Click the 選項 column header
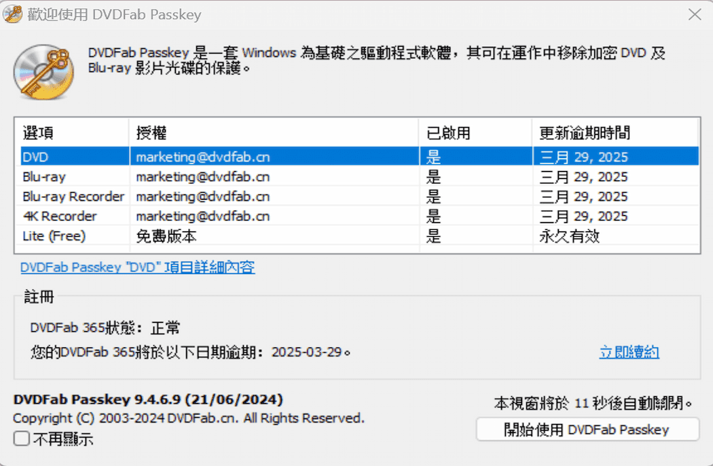 pyautogui.click(x=72, y=133)
